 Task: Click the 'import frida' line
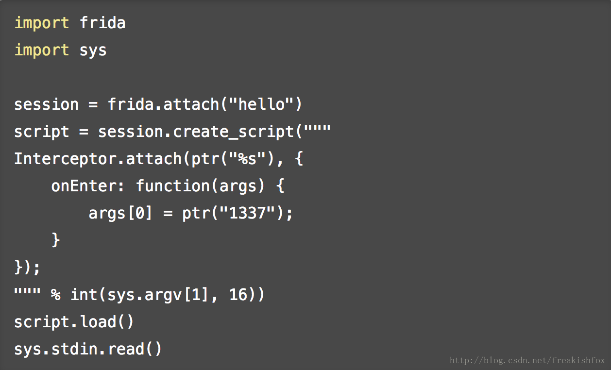[70, 23]
